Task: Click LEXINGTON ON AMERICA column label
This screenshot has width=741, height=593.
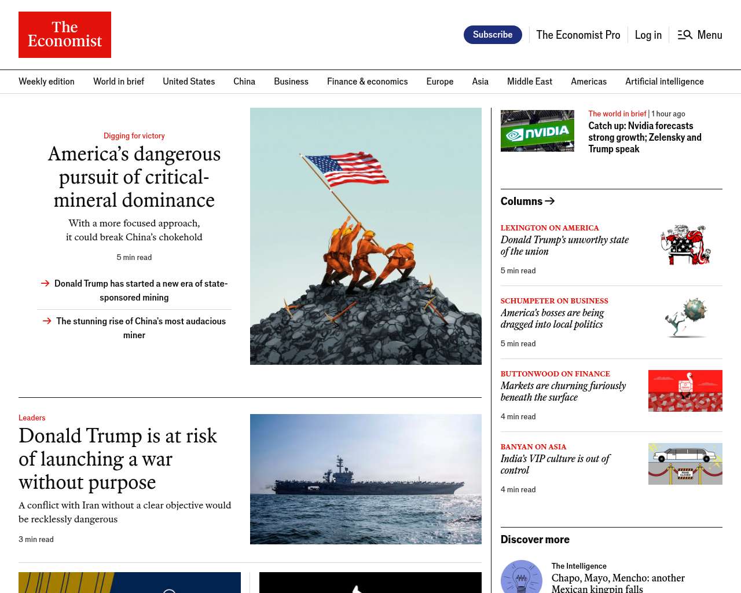Action: [x=550, y=228]
